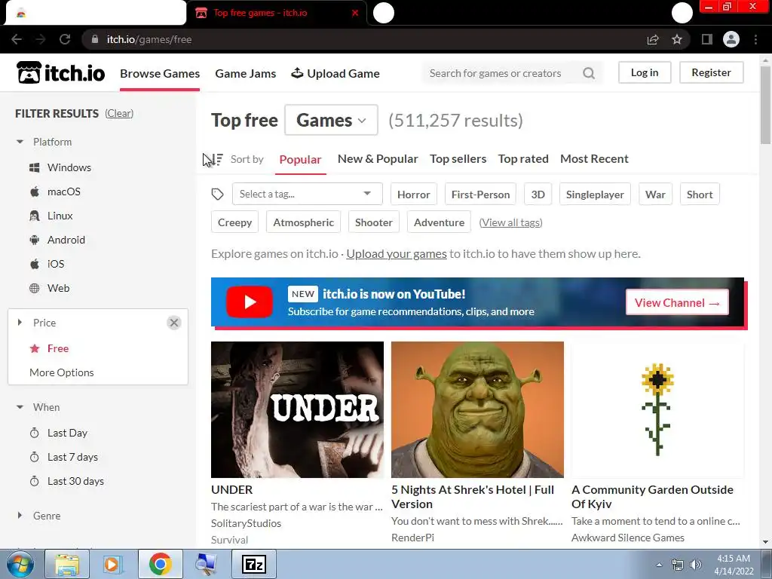
Task: Open Game Jams page
Action: click(245, 73)
